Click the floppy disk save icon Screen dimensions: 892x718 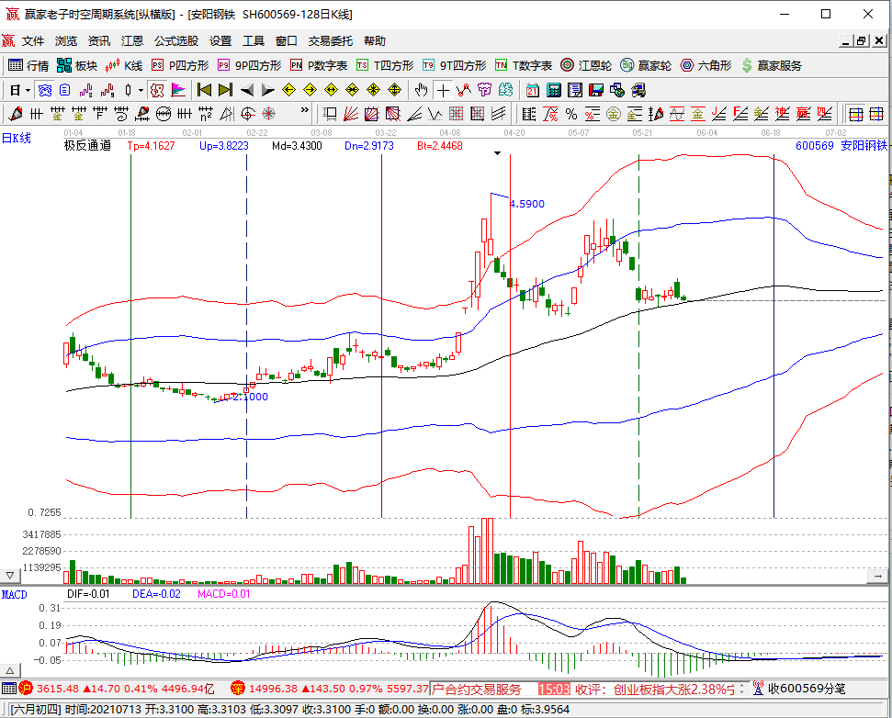(596, 90)
